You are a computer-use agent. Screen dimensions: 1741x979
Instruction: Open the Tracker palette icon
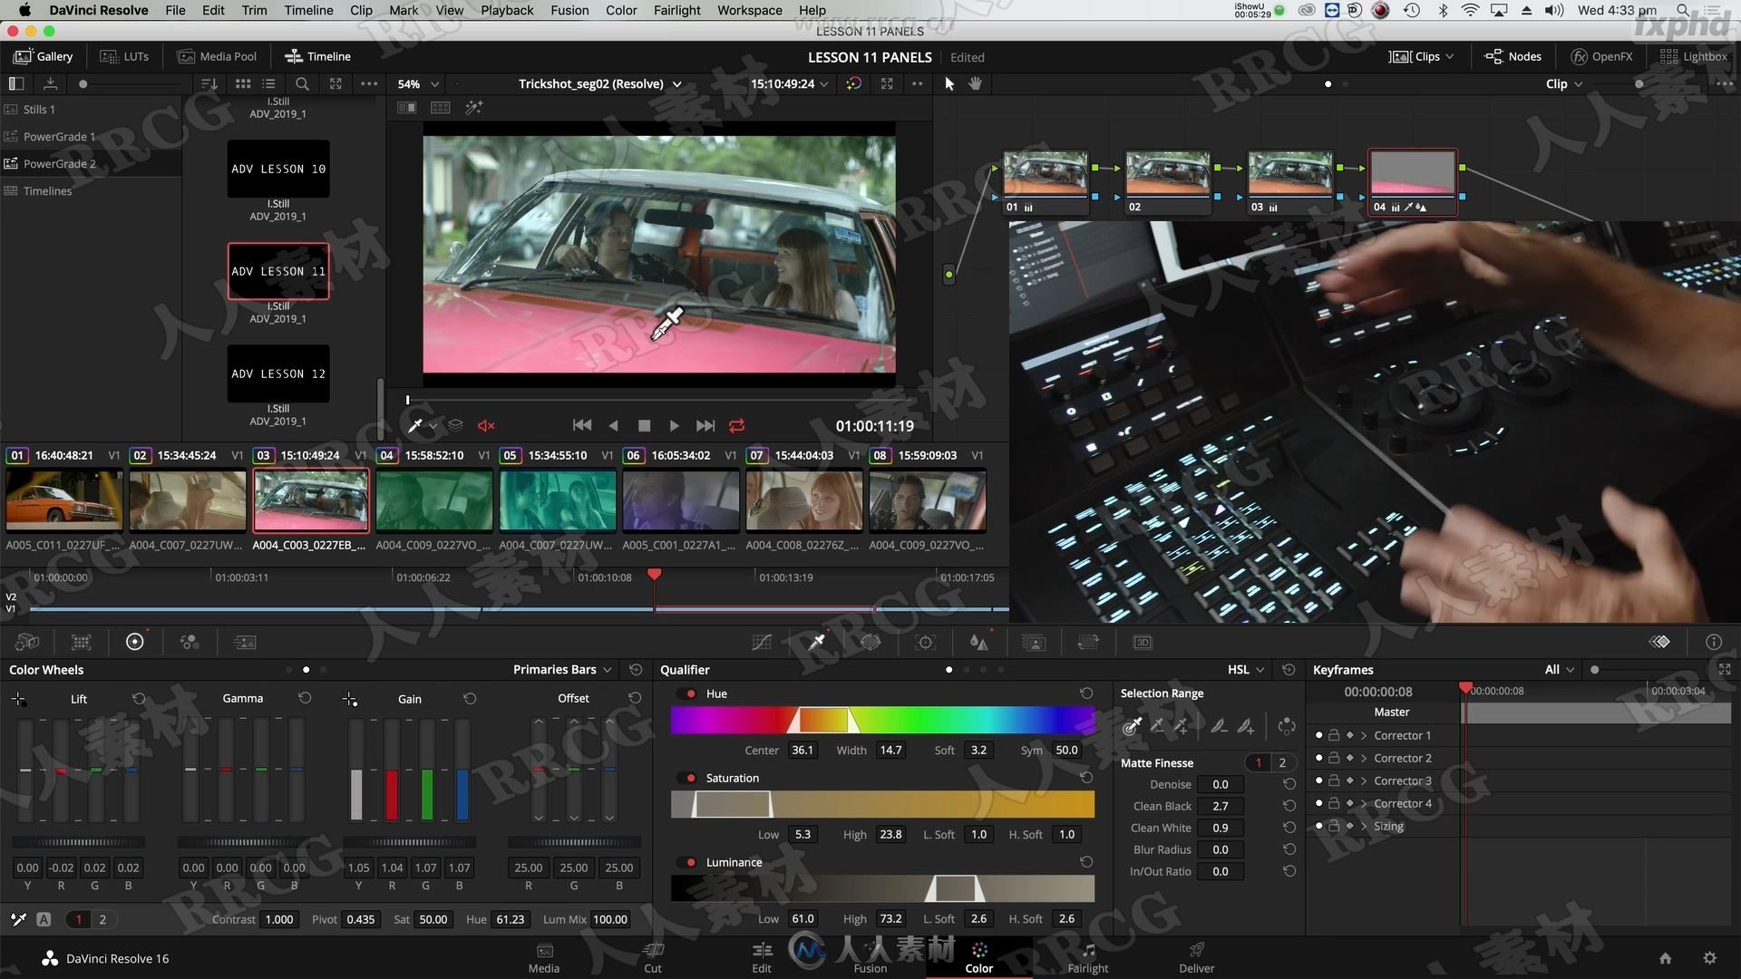tap(925, 642)
